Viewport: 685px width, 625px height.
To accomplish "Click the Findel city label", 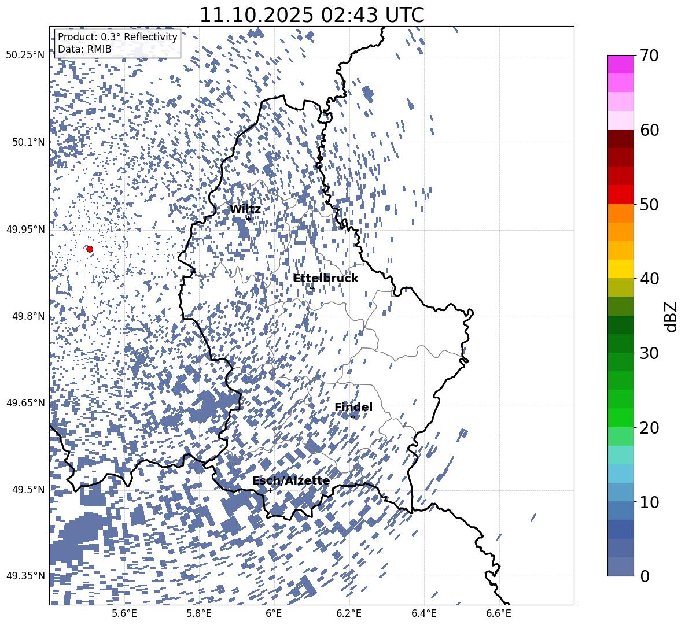I will (353, 407).
